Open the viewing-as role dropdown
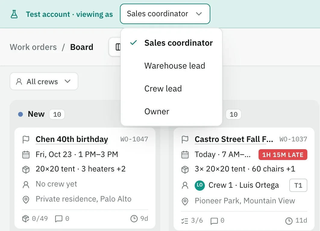 tap(165, 14)
